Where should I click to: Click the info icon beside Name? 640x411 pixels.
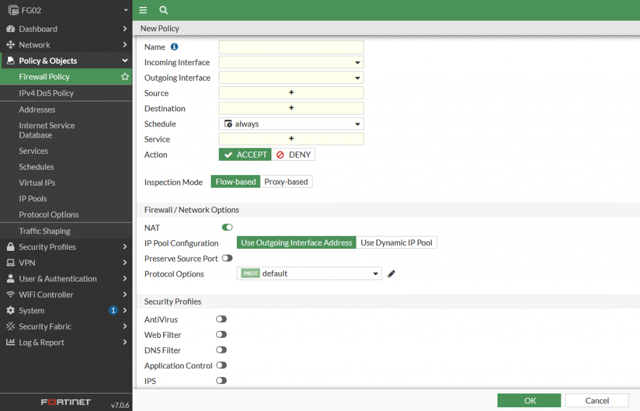click(174, 47)
